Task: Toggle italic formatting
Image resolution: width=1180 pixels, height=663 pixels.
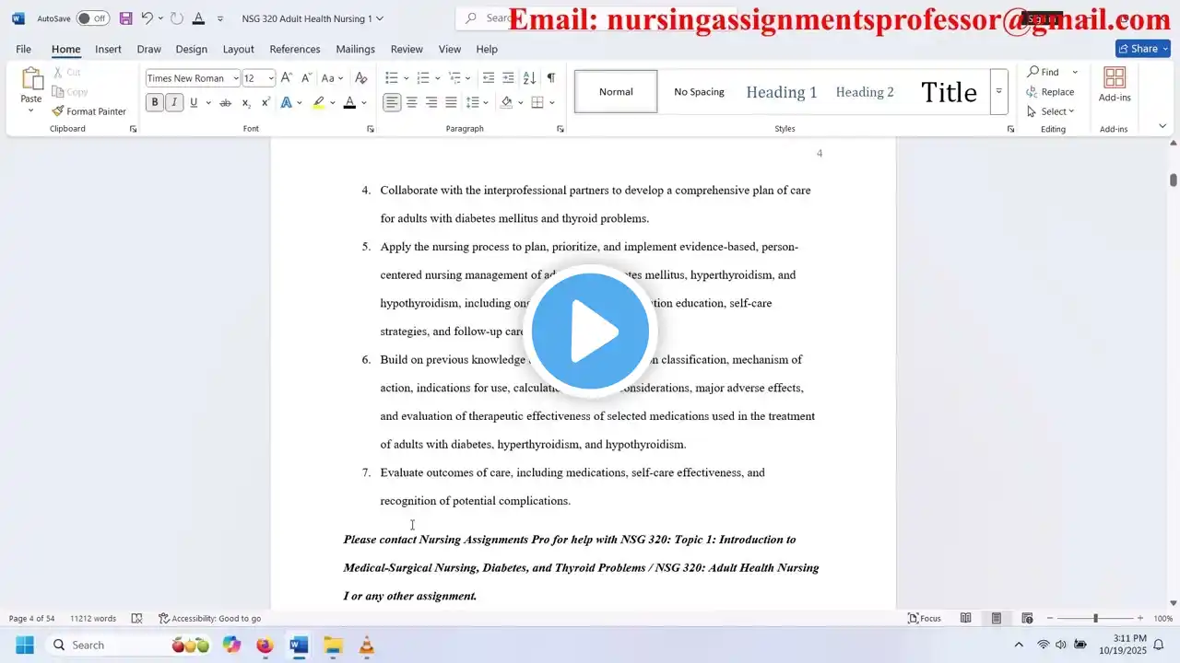Action: [174, 103]
